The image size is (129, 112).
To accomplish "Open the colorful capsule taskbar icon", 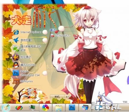I will (19, 108).
